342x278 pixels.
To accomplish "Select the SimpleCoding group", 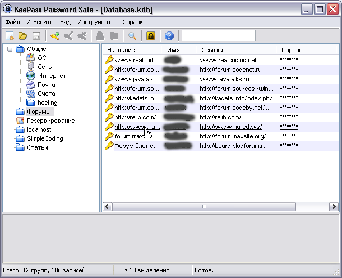I will tap(45, 138).
